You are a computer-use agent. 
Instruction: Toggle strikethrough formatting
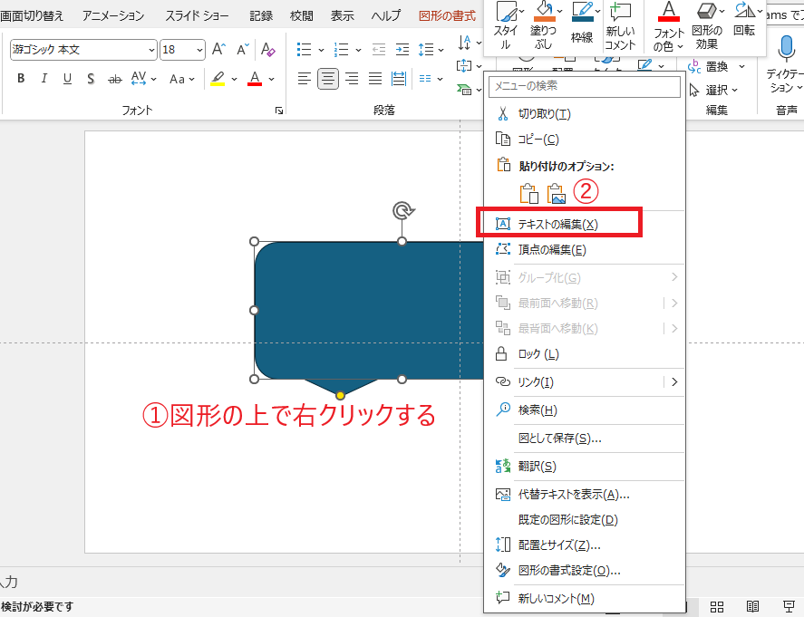coord(115,79)
